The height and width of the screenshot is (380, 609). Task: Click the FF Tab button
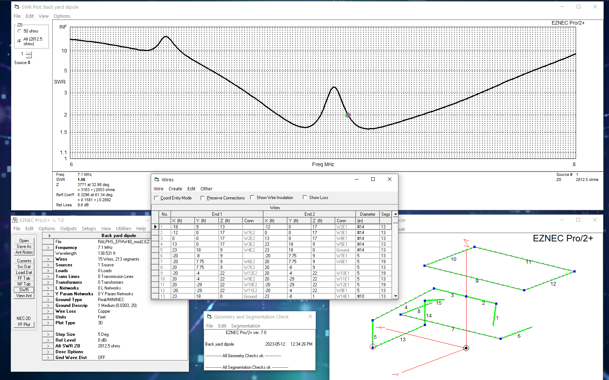pyautogui.click(x=24, y=278)
